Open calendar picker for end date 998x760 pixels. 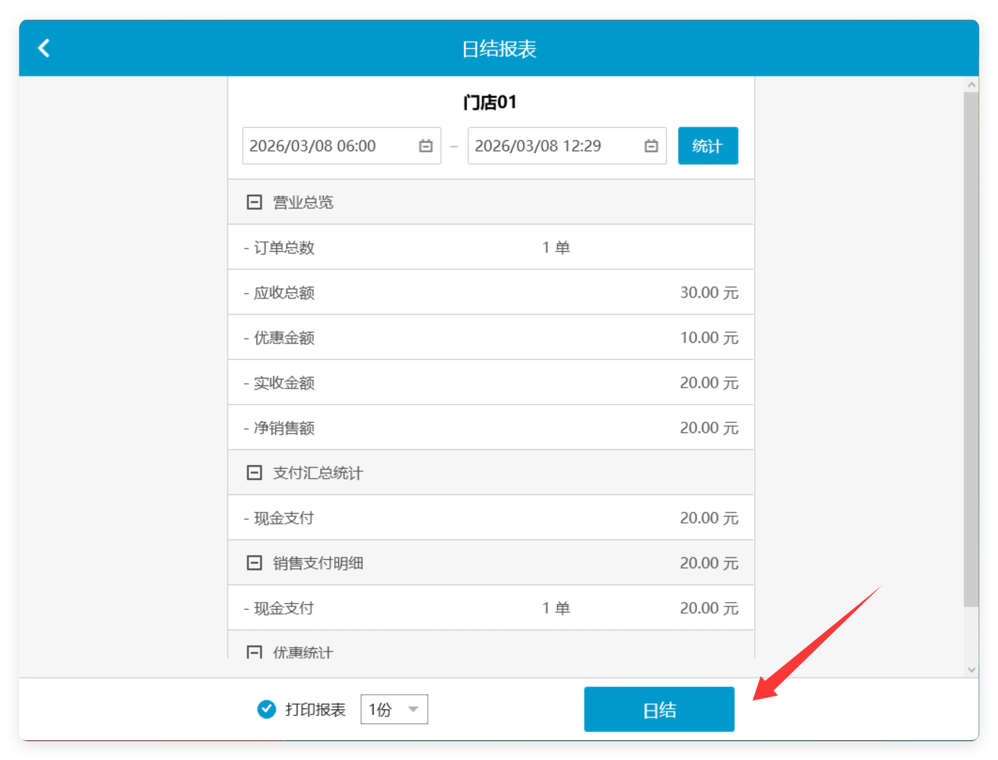click(x=651, y=146)
